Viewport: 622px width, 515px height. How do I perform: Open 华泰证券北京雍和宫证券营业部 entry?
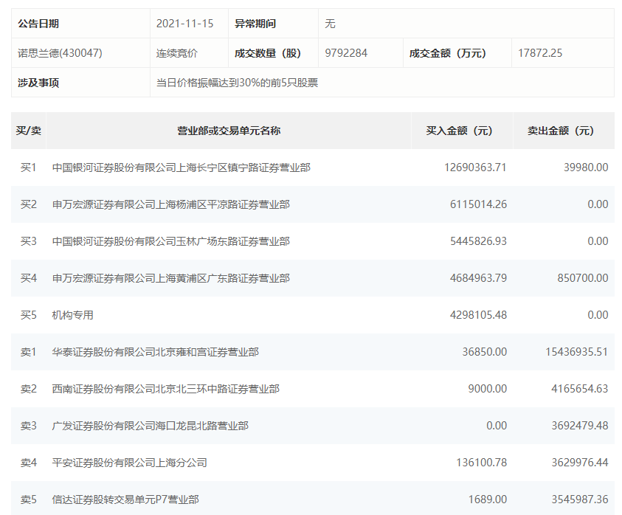(155, 352)
